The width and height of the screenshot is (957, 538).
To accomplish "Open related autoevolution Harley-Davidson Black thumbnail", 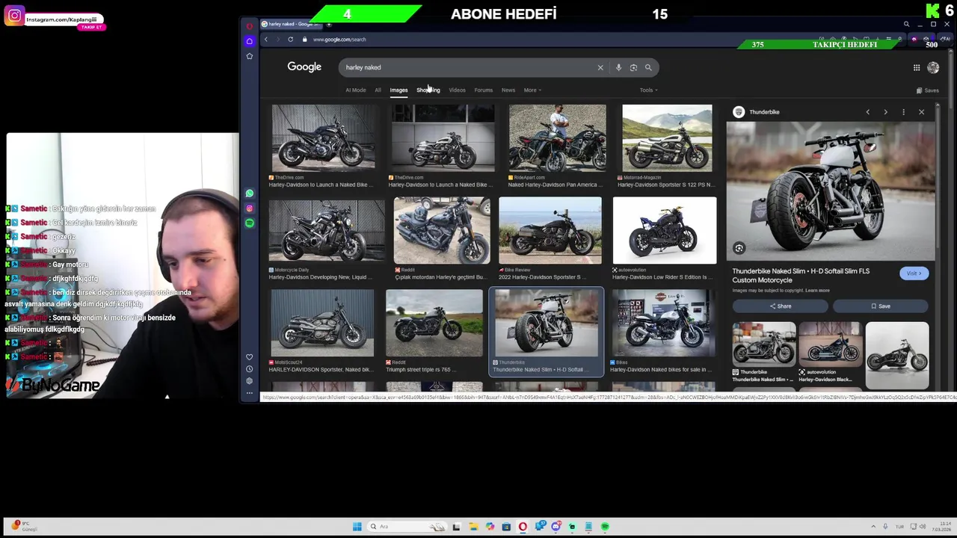I will pyautogui.click(x=830, y=344).
